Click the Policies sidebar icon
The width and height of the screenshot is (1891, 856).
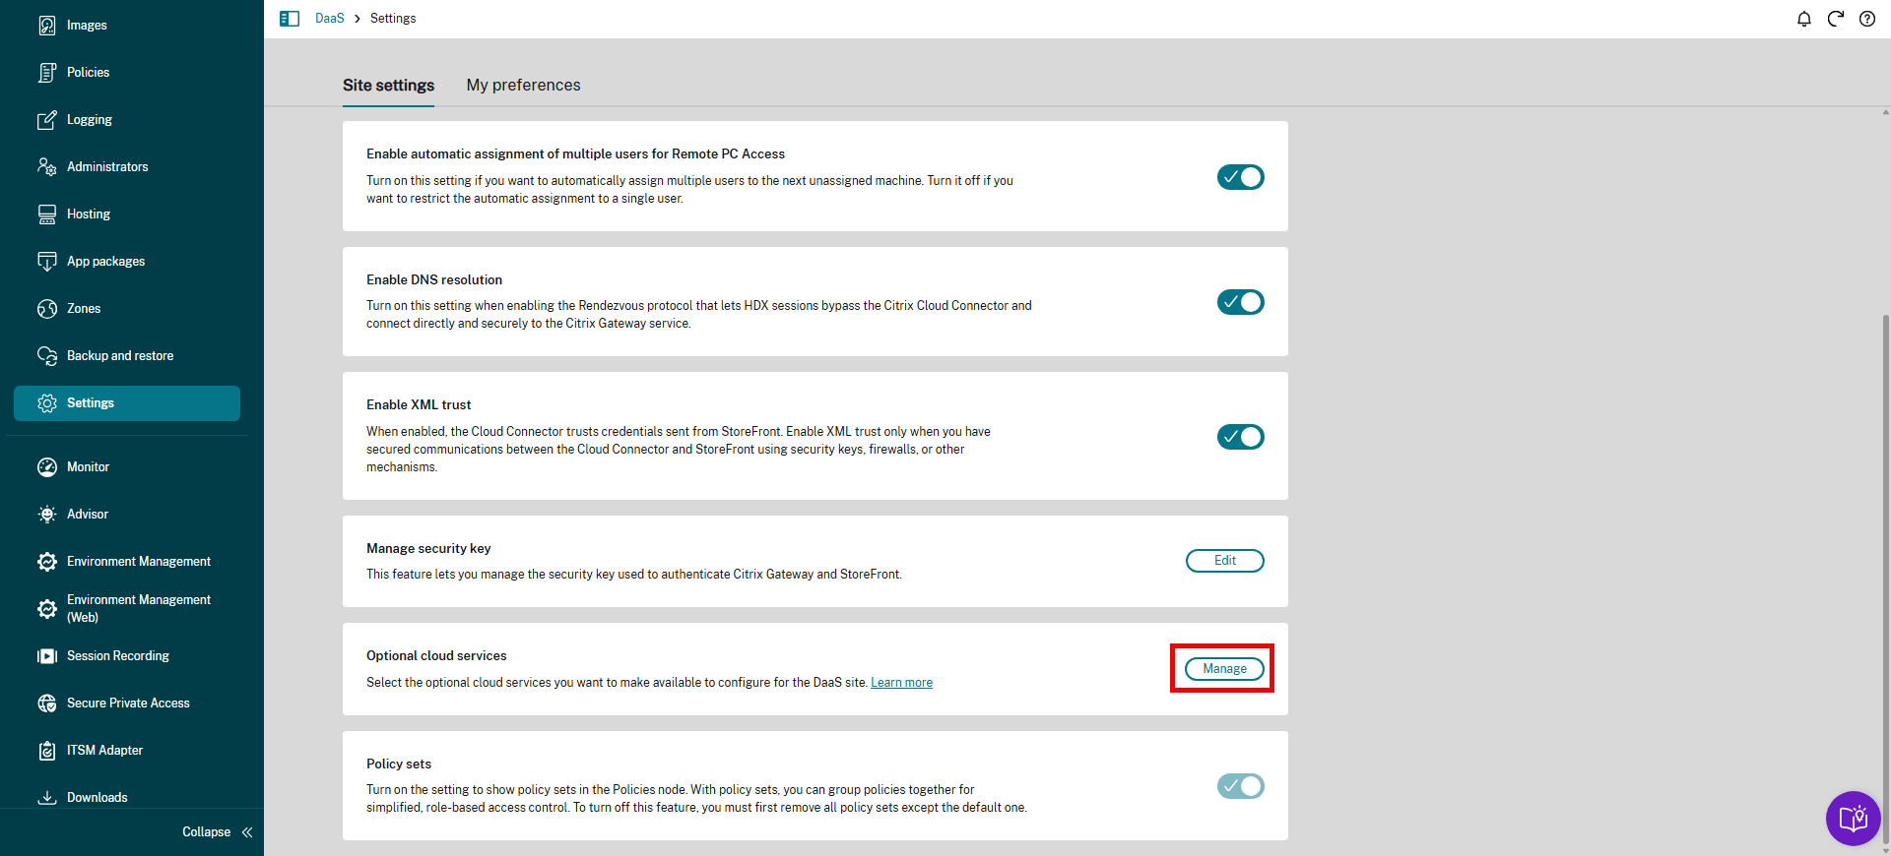(x=47, y=73)
